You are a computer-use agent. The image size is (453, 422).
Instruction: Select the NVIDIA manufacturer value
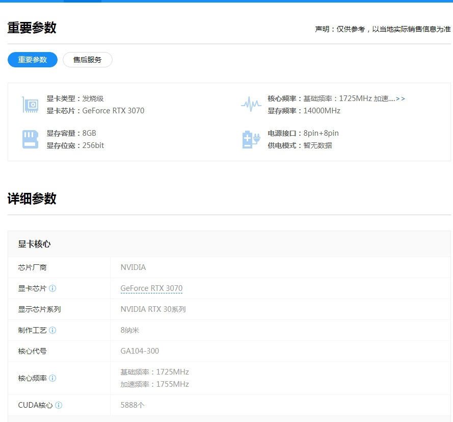pos(133,267)
